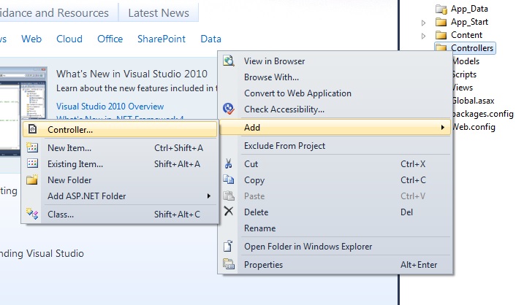Screen dimensions: 524x305
Task: Click the Controller icon in Add submenu
Action: 32,130
